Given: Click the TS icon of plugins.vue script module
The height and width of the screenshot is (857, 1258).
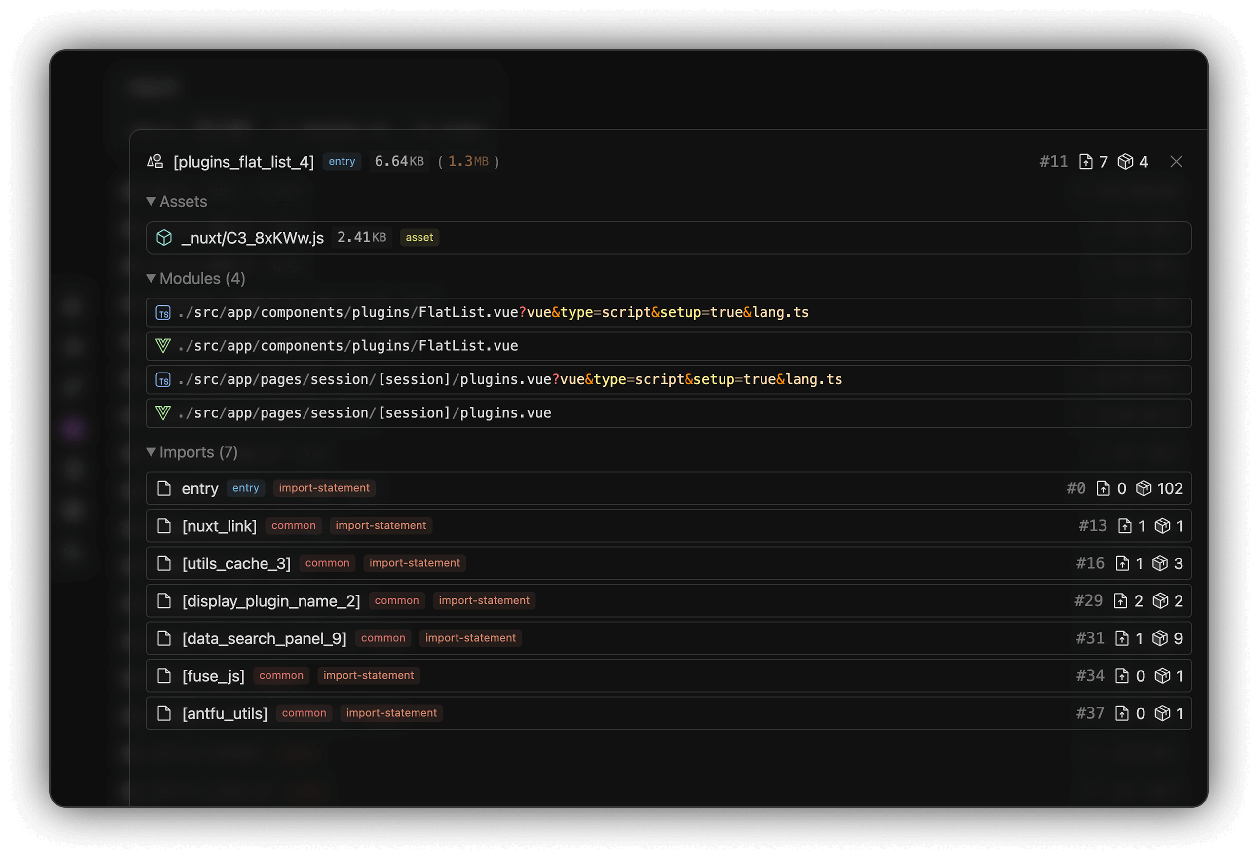Looking at the screenshot, I should 163,380.
